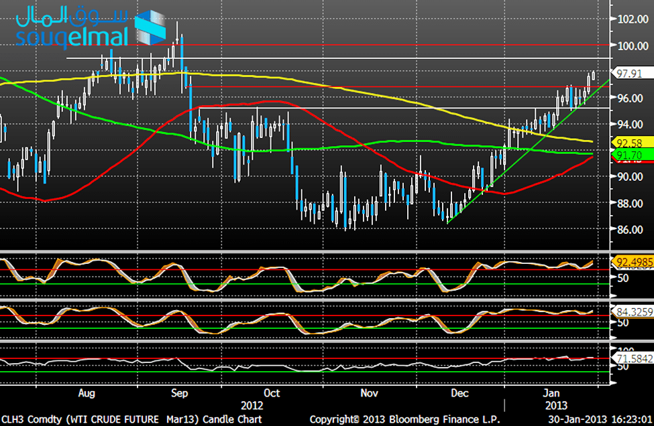Click the 84.3259 oscillator value label

(633, 311)
